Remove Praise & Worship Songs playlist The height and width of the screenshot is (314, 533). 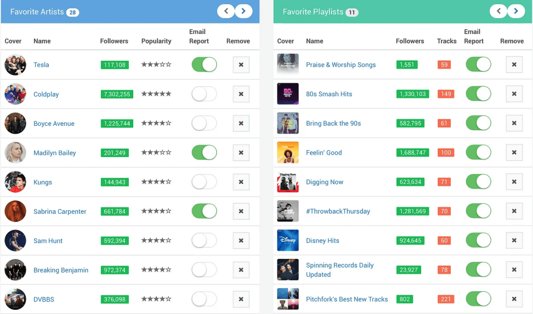click(514, 64)
